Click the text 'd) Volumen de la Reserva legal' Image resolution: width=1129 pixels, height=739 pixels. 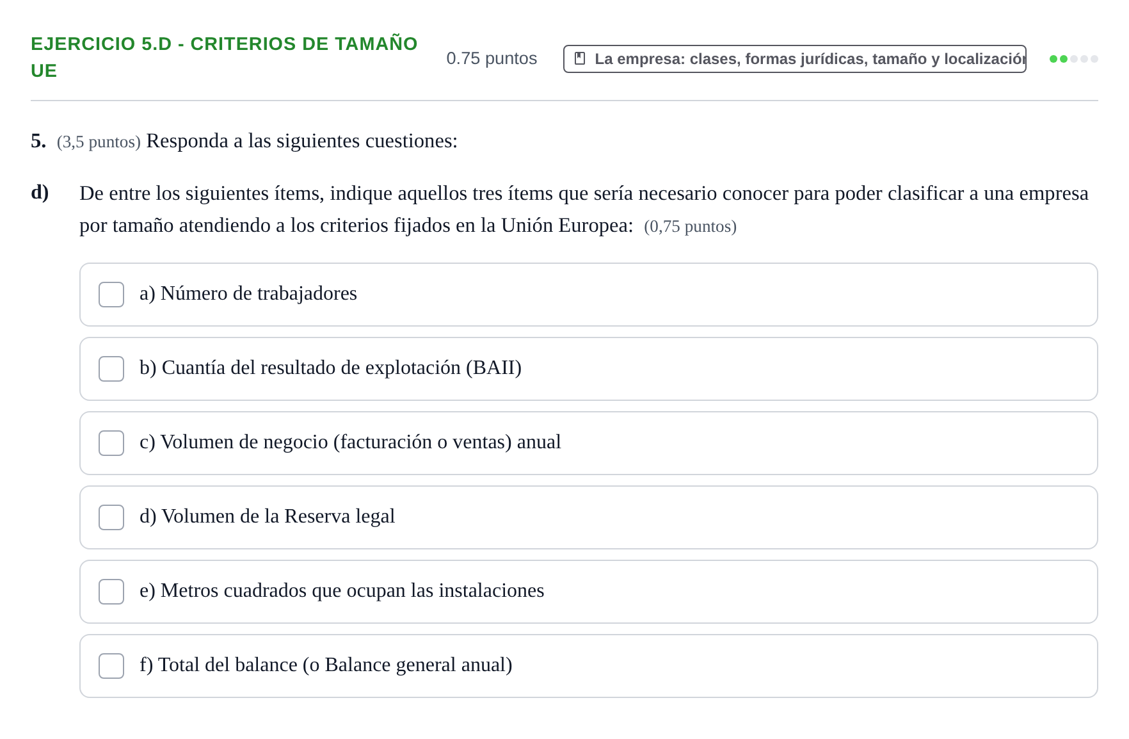pos(267,516)
